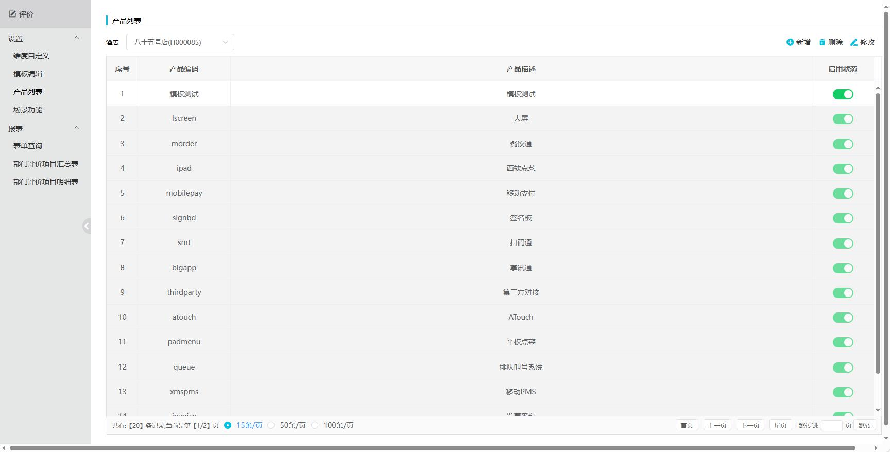
Task: Open the 酒店 hotel dropdown
Action: [180, 42]
